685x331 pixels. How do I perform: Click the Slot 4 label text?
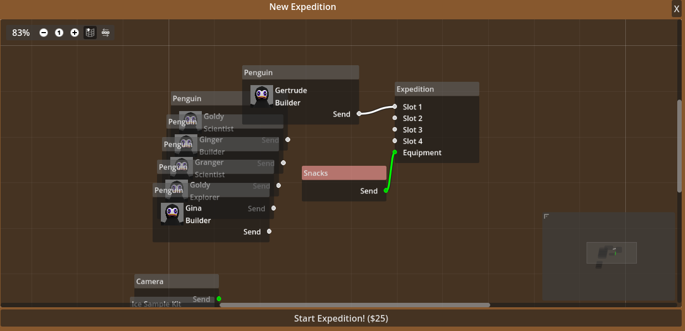click(412, 141)
